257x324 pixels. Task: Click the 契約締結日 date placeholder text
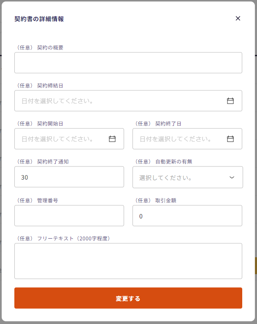[x=57, y=101]
